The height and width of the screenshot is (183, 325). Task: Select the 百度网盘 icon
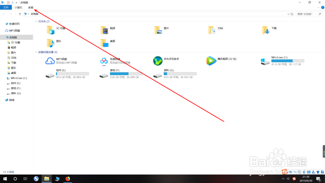pos(104,61)
